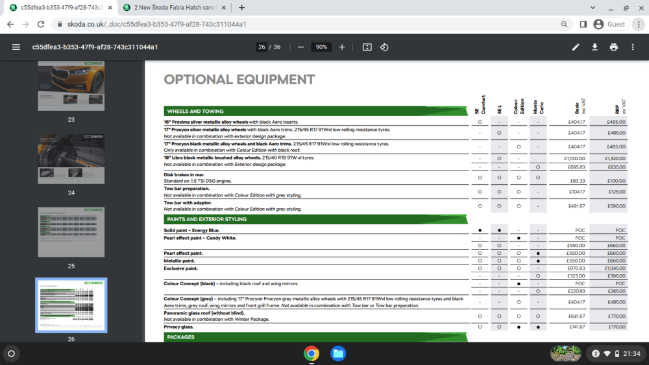
Task: Click the OPTIONAL EQUIPMENT heading
Action: tap(239, 79)
